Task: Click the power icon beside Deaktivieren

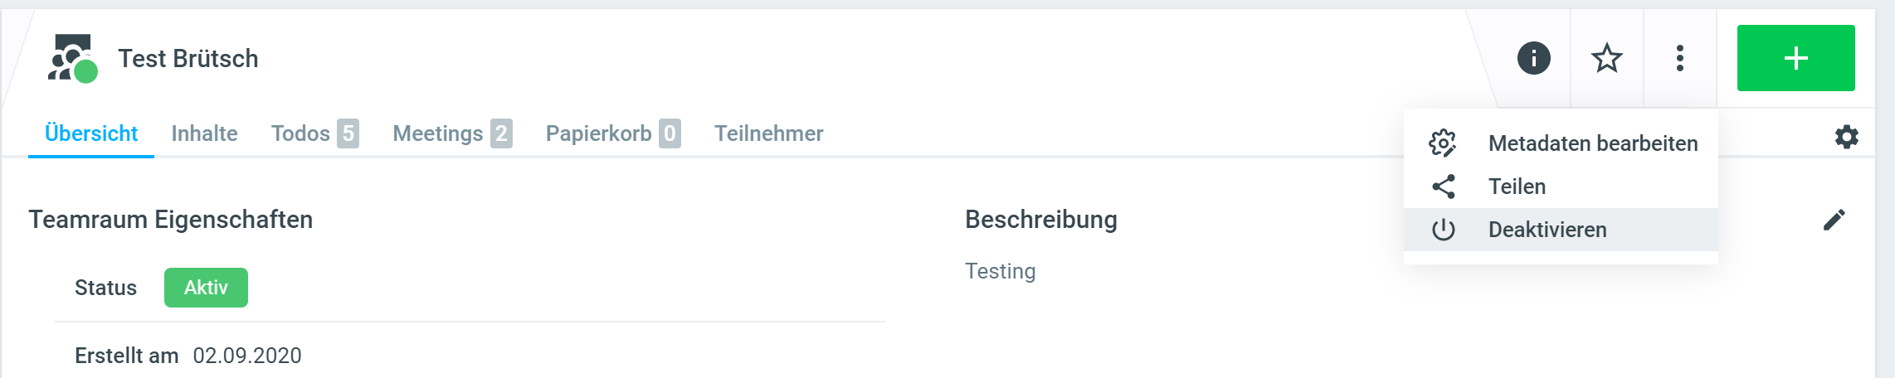Action: coord(1444,230)
